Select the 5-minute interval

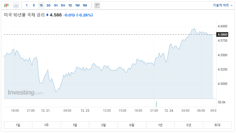point(34,5)
